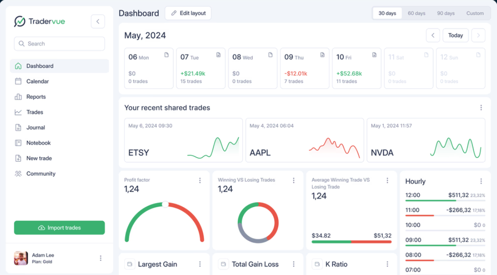Open the note icon on 08 Wed
Screen dimensions: 497x275
coord(270,55)
